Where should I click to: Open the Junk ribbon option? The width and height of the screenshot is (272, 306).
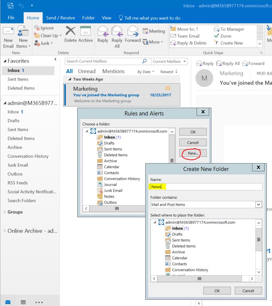(x=44, y=43)
